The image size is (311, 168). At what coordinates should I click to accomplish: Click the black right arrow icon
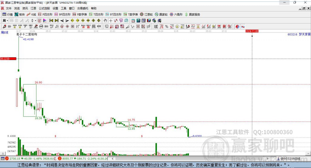[67, 21]
